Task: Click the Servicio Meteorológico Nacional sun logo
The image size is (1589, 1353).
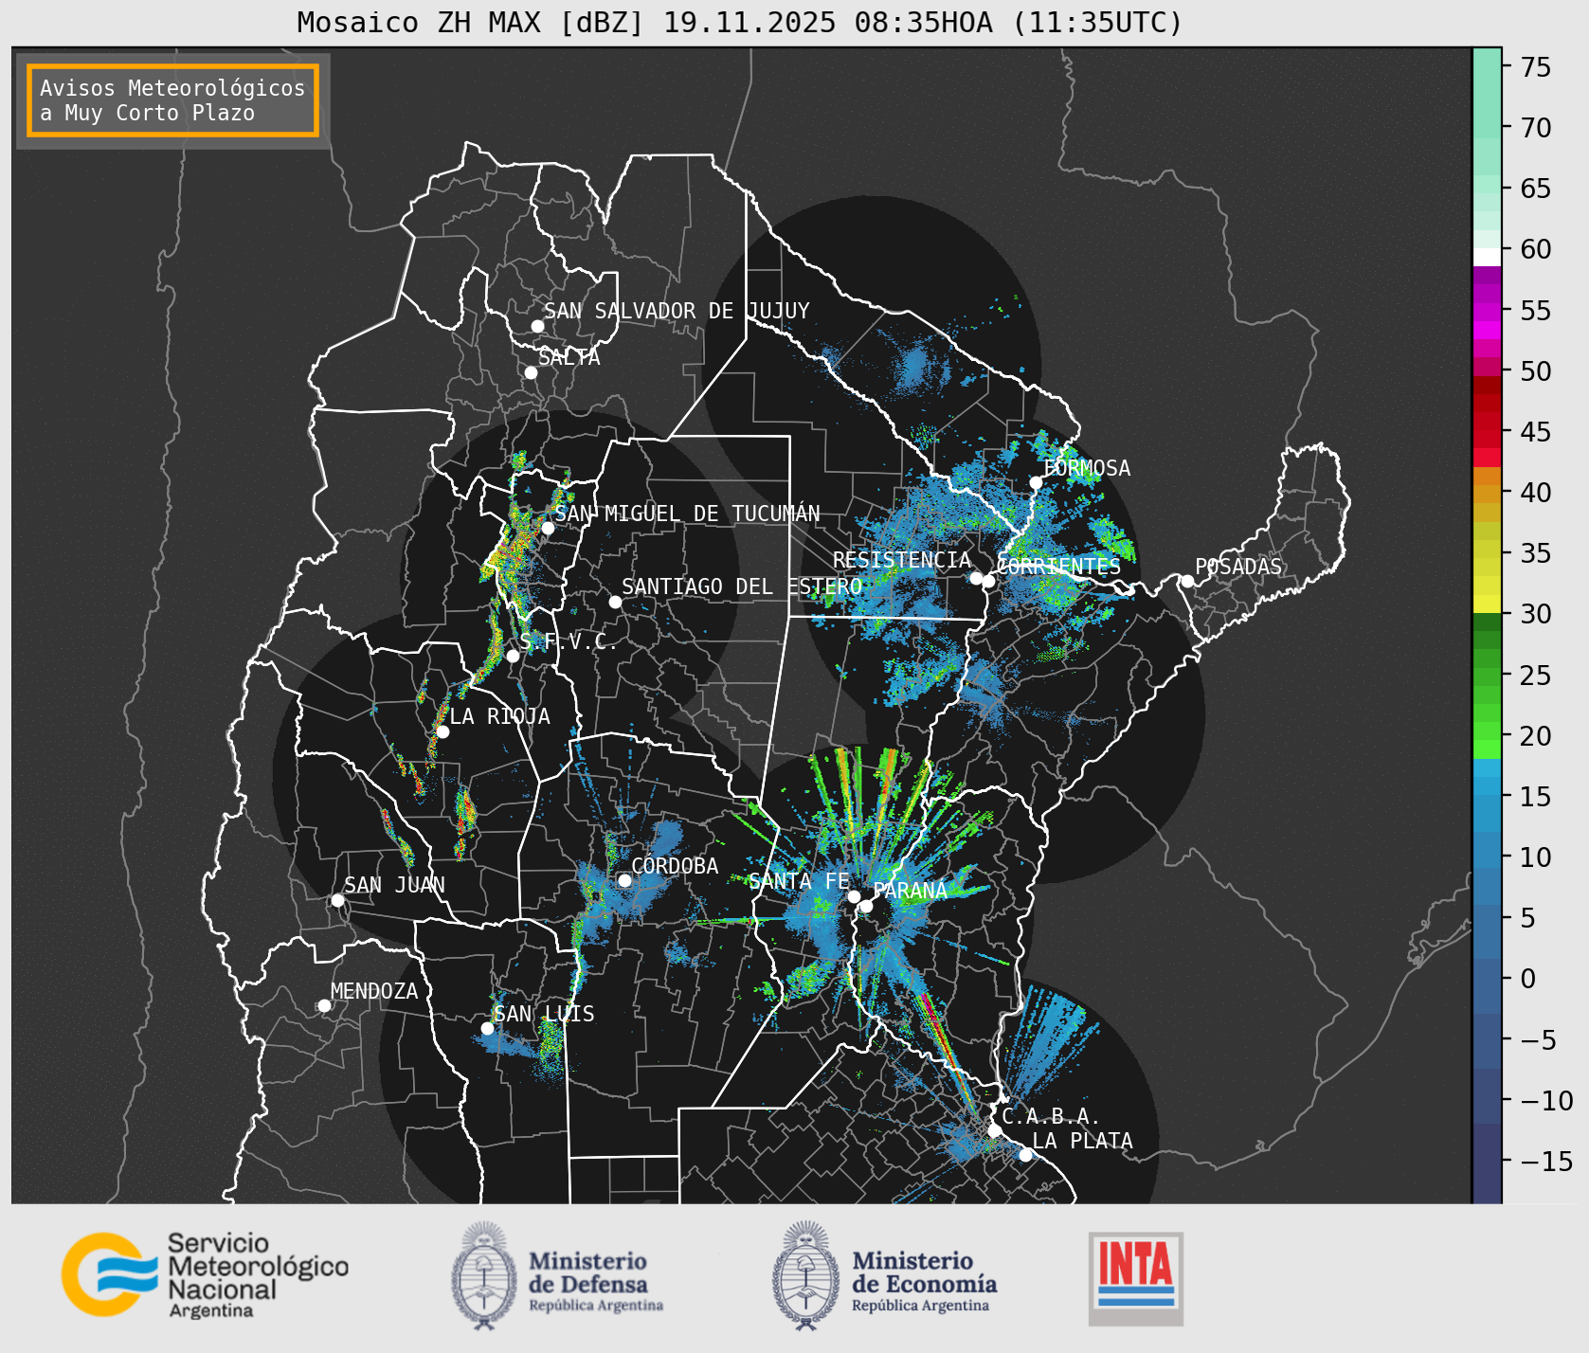Action: 110,1273
